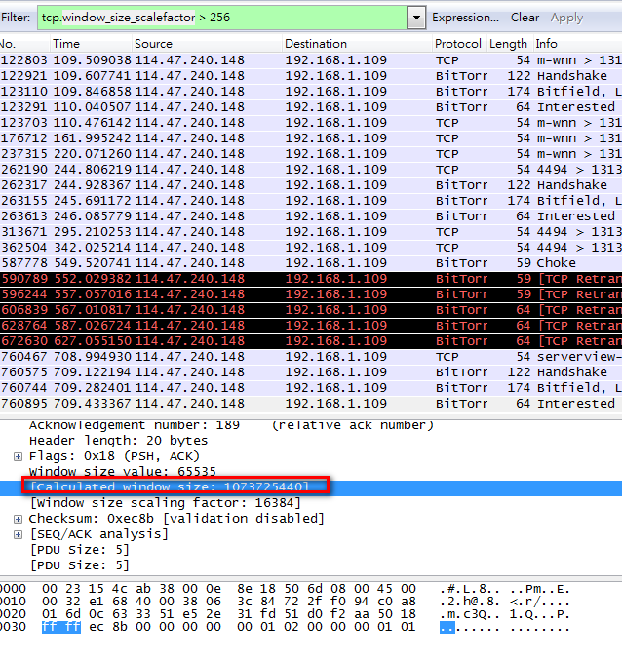Screen dimensions: 622x661
Task: Select packet 587778 Choke row
Action: point(311,263)
